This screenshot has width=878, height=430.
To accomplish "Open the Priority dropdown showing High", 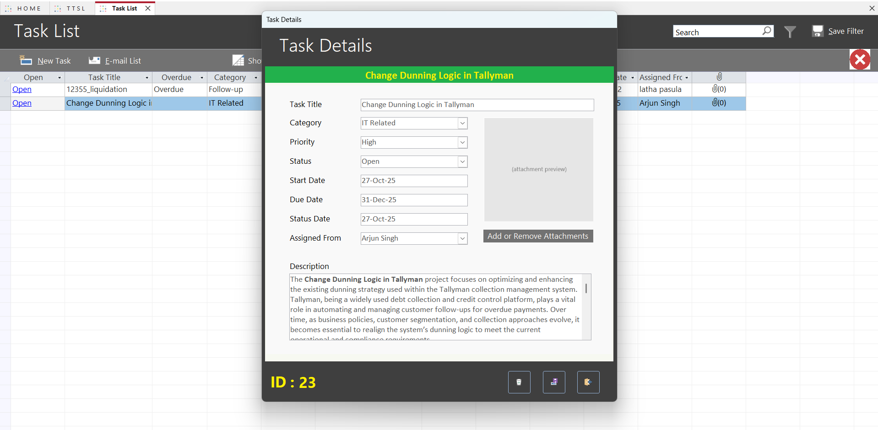I will (462, 142).
